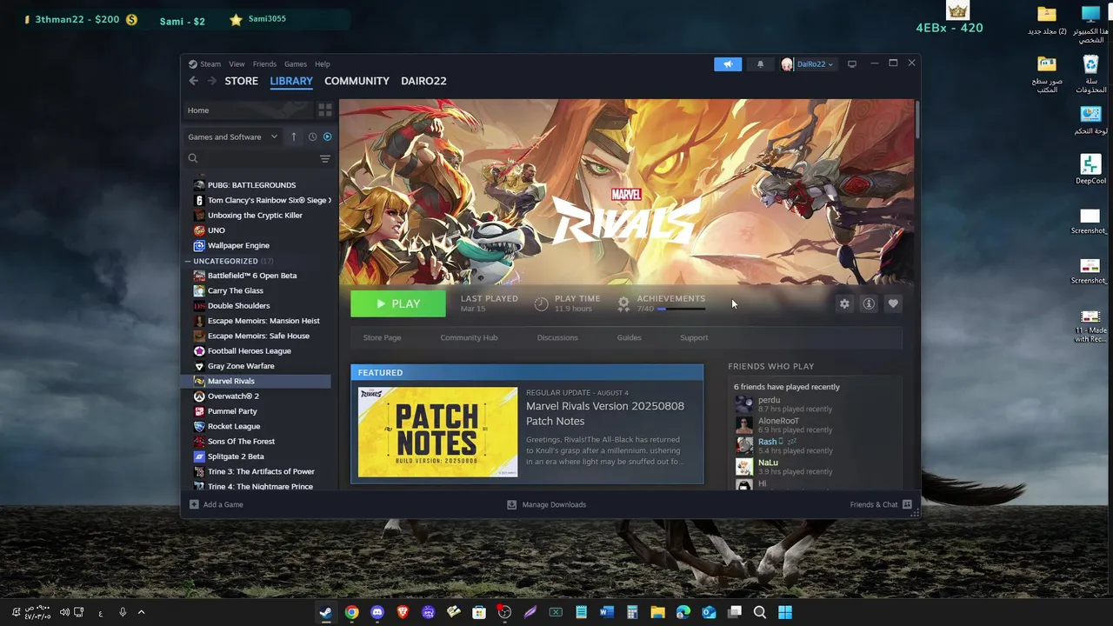
Task: Switch to the STORE tab
Action: (x=242, y=81)
